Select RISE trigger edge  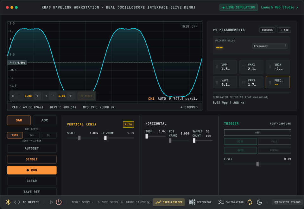[x=240, y=142]
